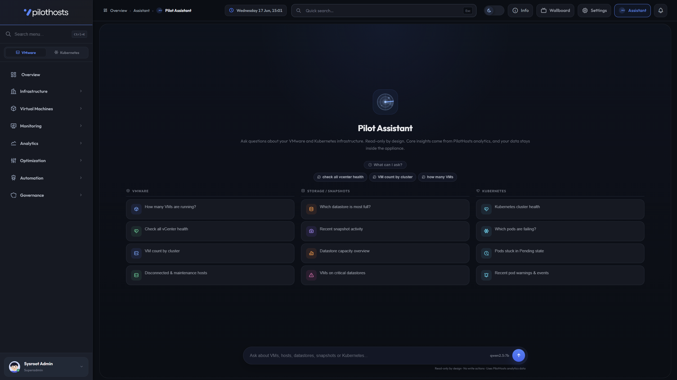Click the Monitoring screen icon
677x380 pixels.
(x=14, y=126)
